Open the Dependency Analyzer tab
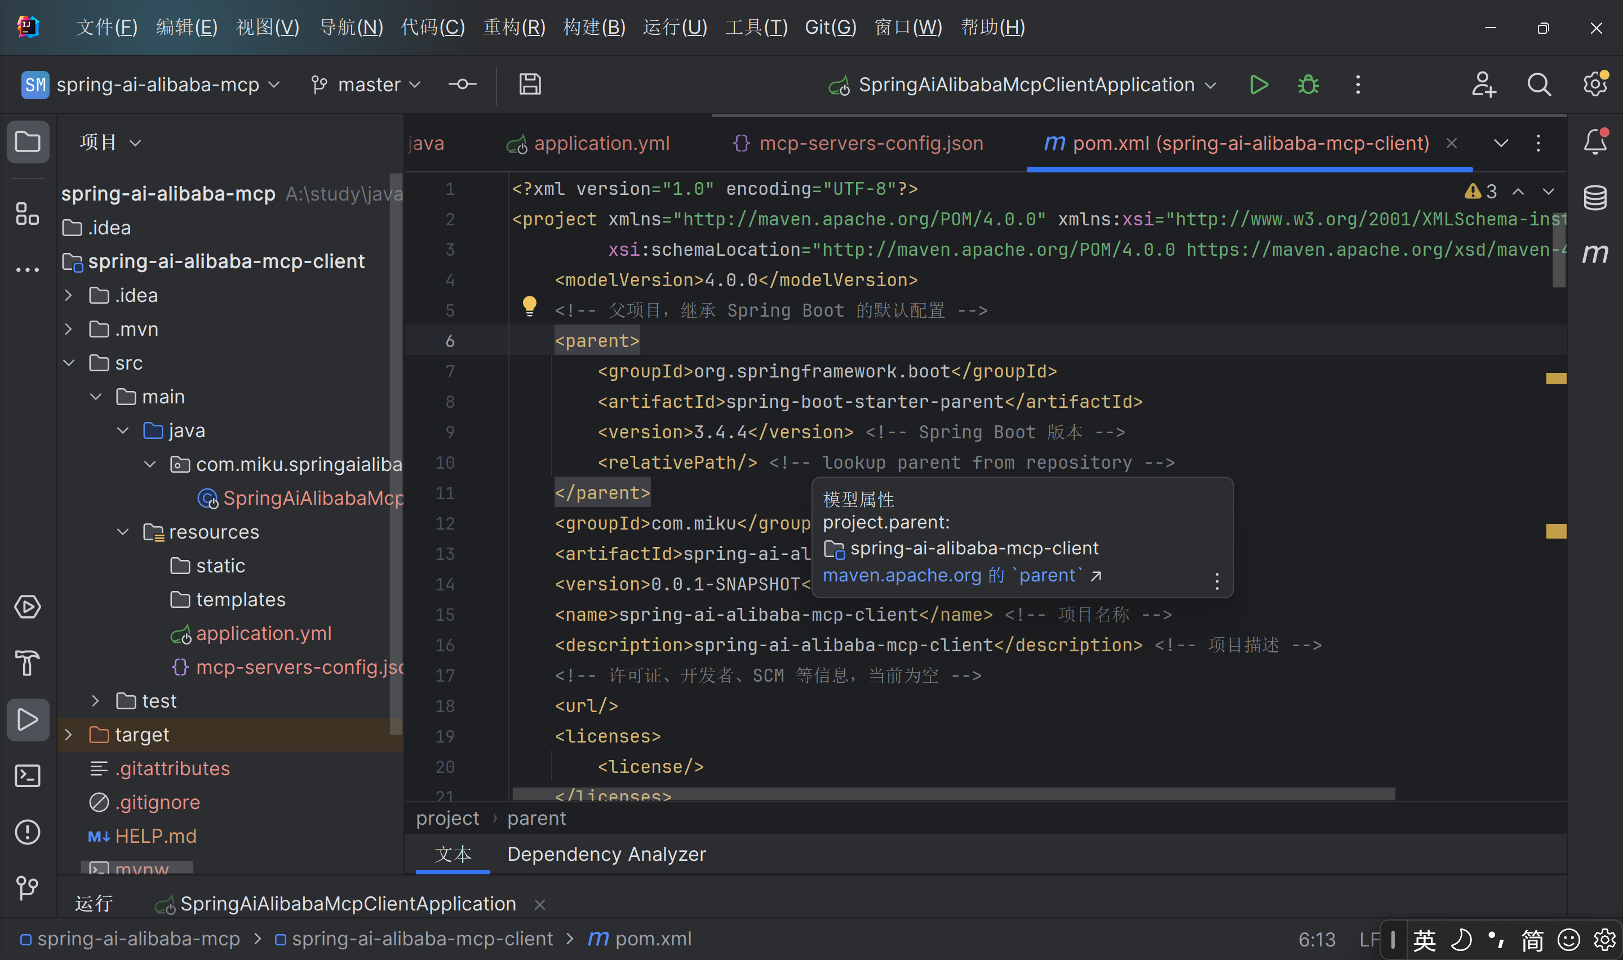This screenshot has height=960, width=1623. pyautogui.click(x=606, y=854)
